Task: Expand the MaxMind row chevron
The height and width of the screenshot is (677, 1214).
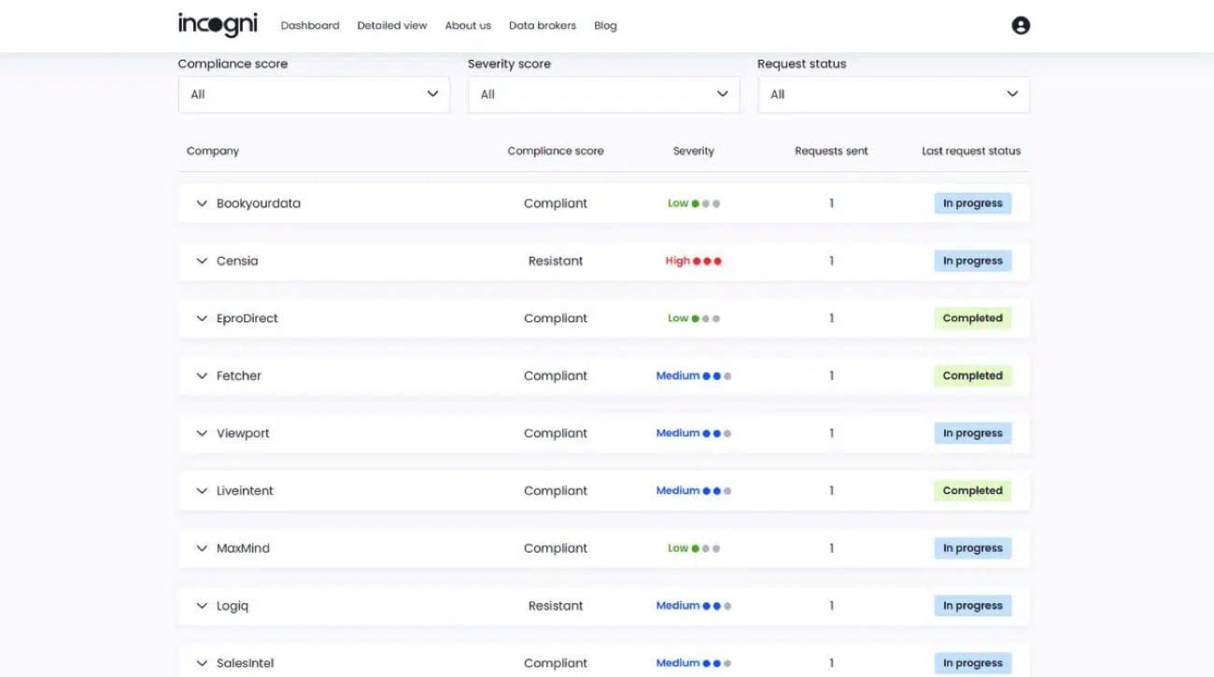Action: click(x=202, y=549)
